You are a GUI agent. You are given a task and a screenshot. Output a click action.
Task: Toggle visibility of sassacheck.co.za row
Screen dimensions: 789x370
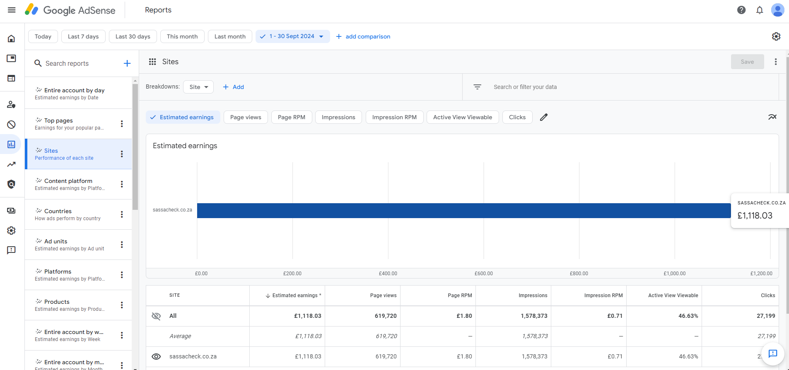tap(156, 356)
